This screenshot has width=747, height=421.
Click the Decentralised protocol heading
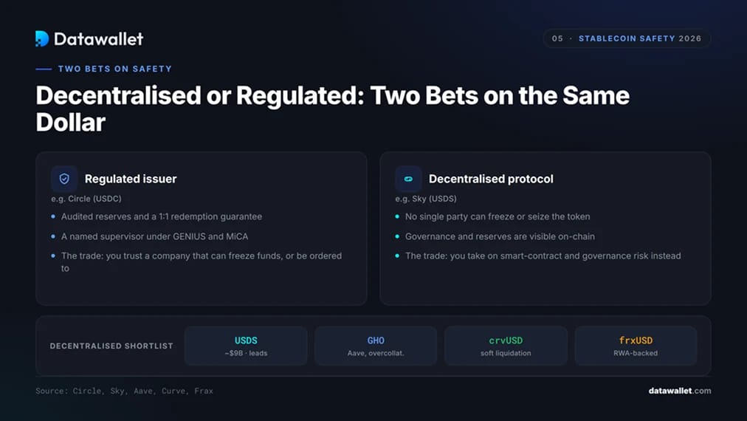(x=491, y=179)
